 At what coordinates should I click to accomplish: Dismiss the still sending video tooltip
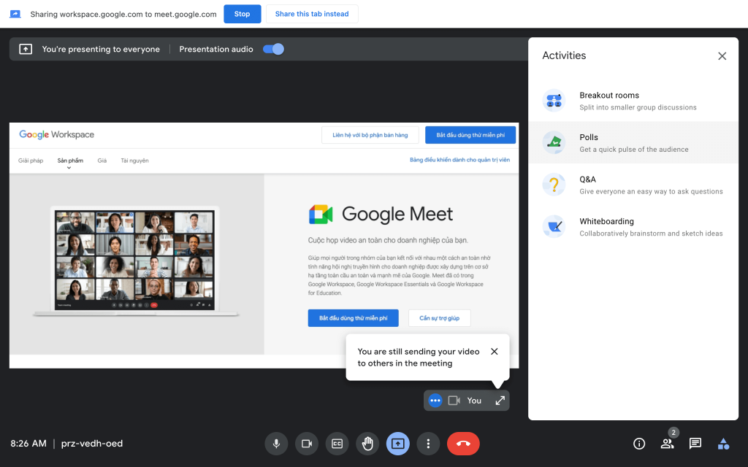point(495,351)
